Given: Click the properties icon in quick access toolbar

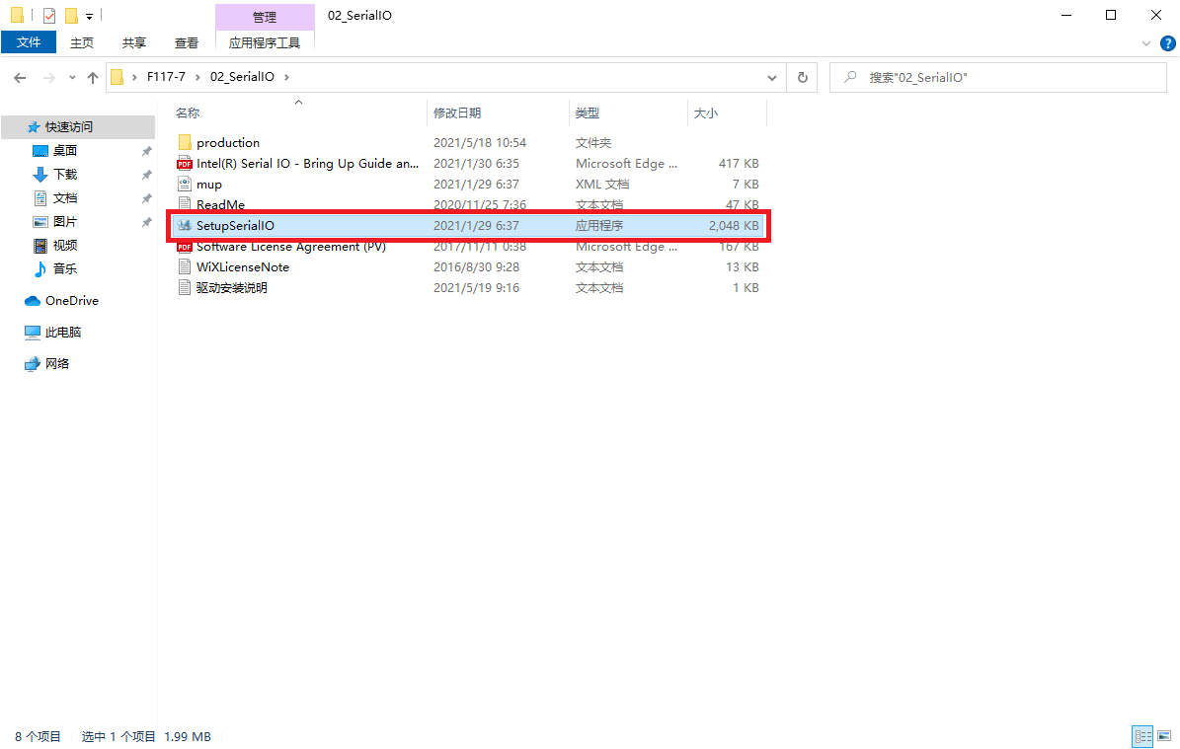Looking at the screenshot, I should click(x=49, y=15).
